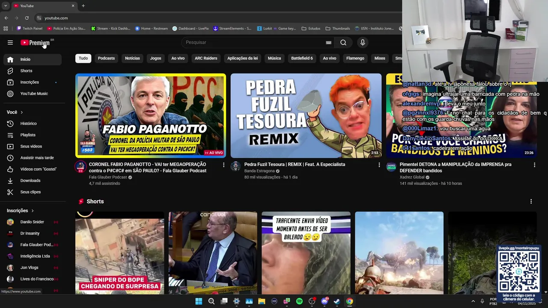Open the Fala Glauber Podcast channel link

108,177
